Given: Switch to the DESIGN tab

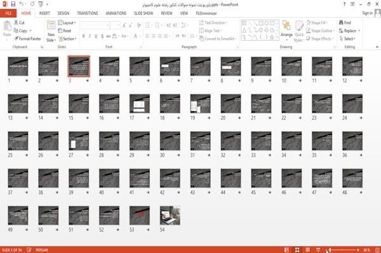Looking at the screenshot, I should pyautogui.click(x=63, y=13).
